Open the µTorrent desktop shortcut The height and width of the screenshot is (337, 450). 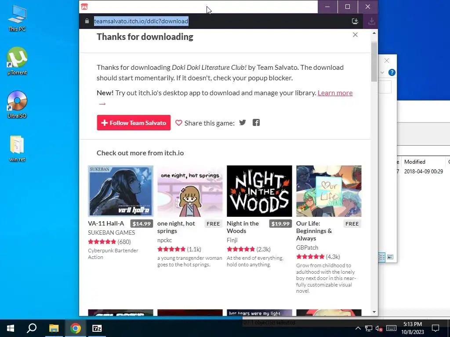[x=17, y=61]
